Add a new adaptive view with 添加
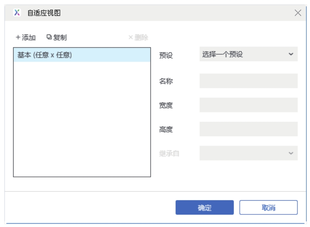Viewport: 310px width, 227px height. tap(26, 37)
